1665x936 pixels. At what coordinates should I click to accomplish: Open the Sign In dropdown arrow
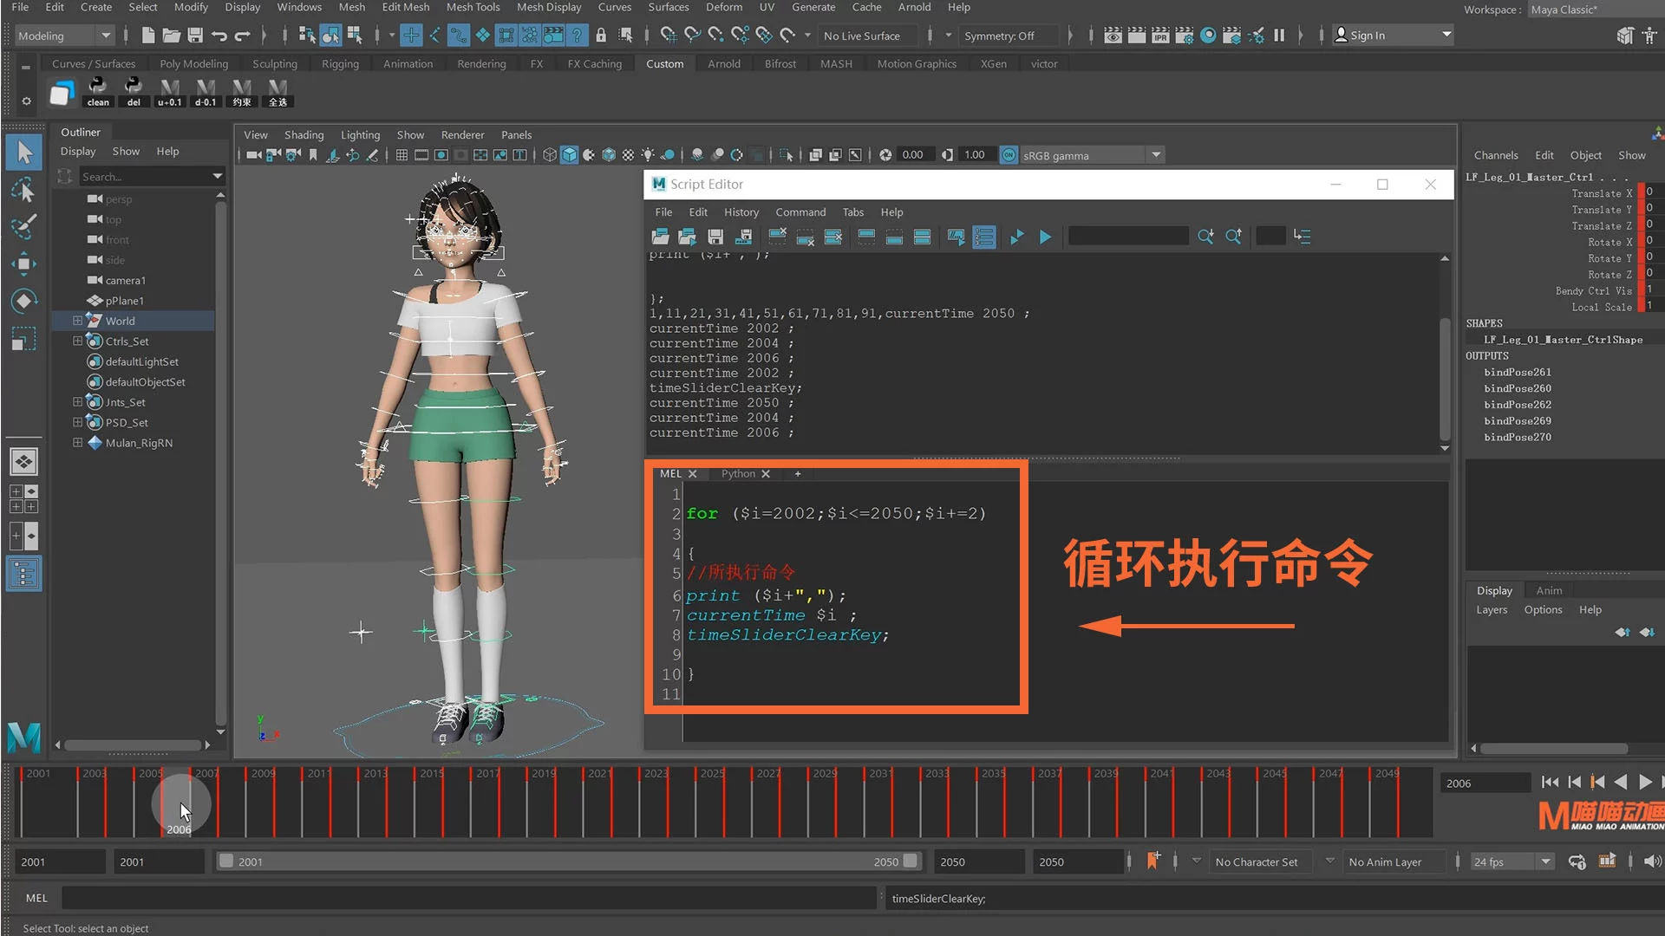(x=1446, y=36)
